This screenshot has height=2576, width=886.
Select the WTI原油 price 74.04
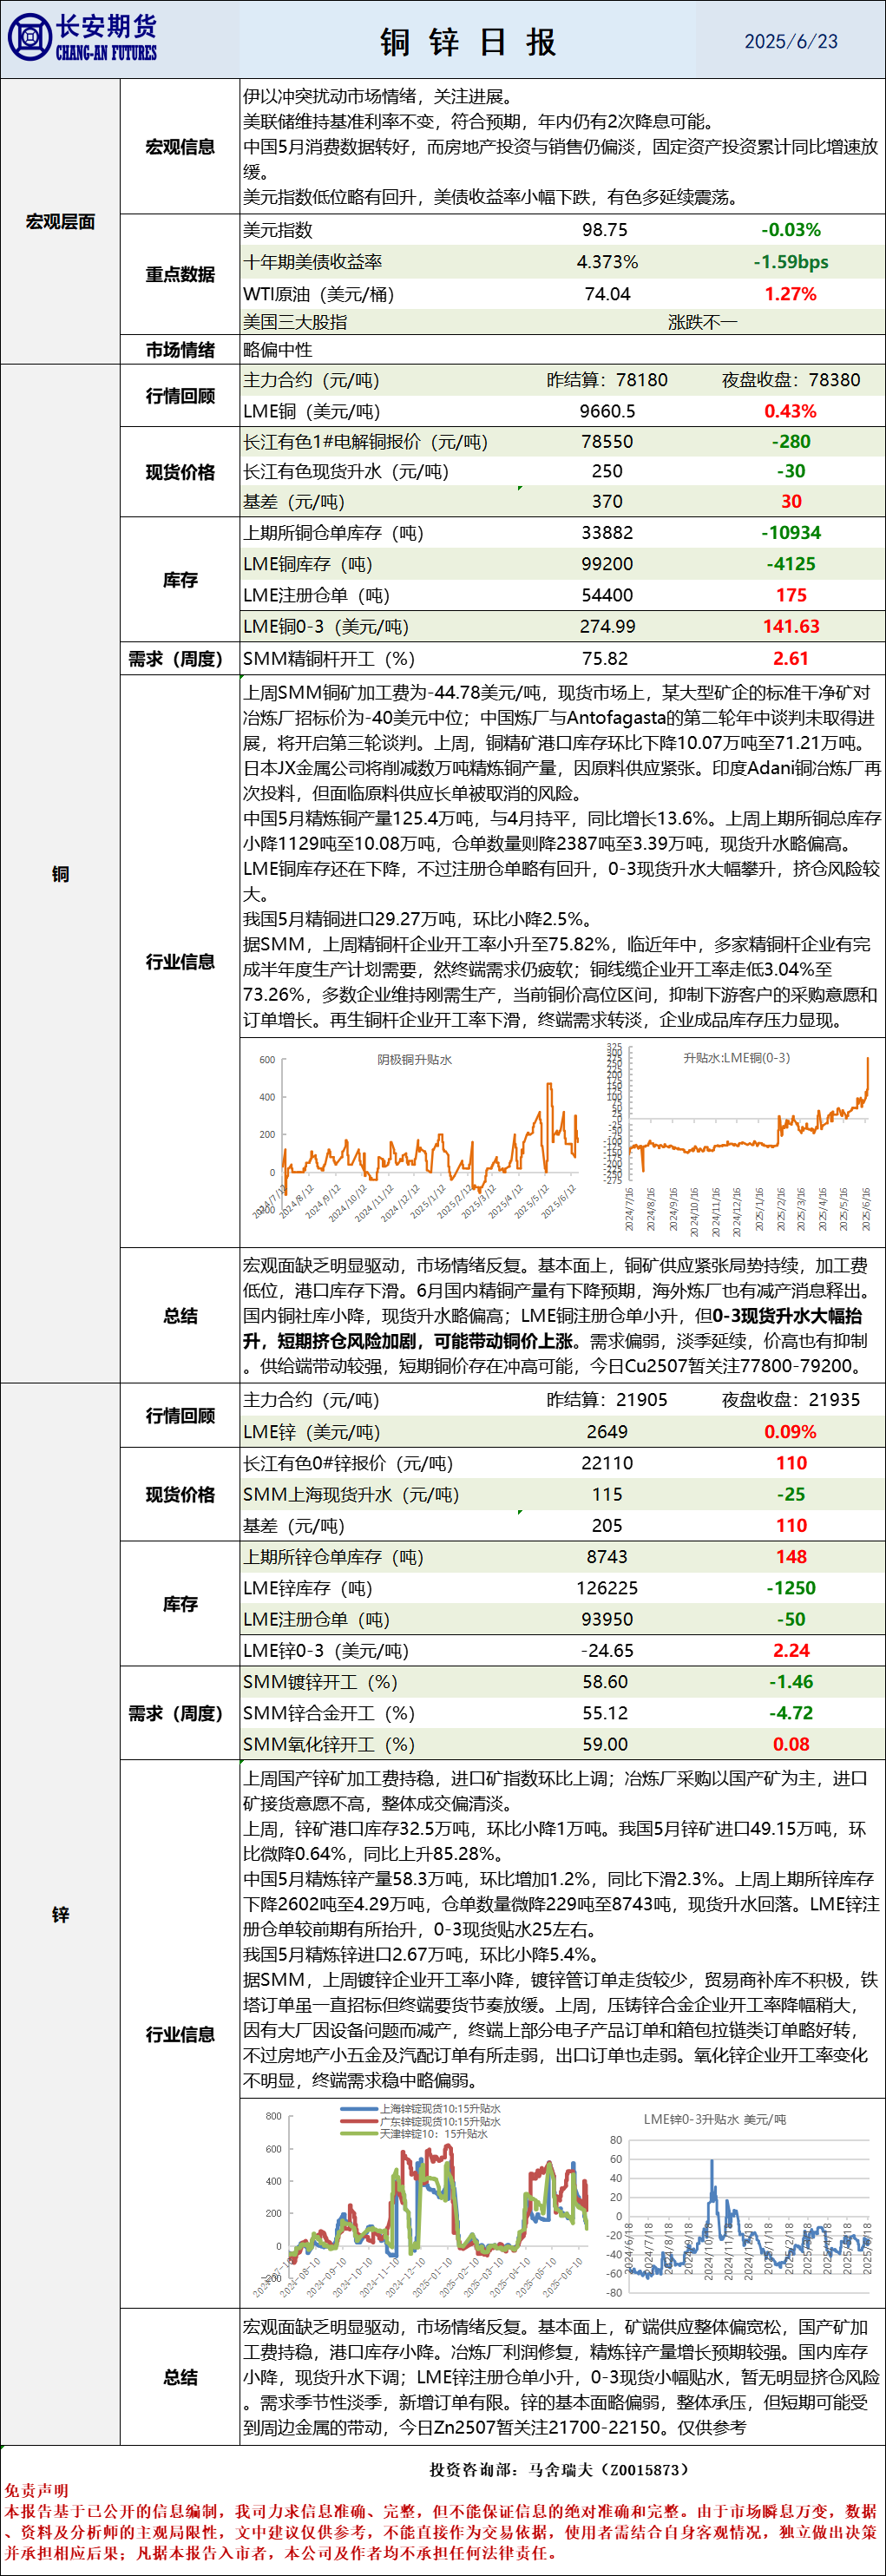[x=607, y=294]
